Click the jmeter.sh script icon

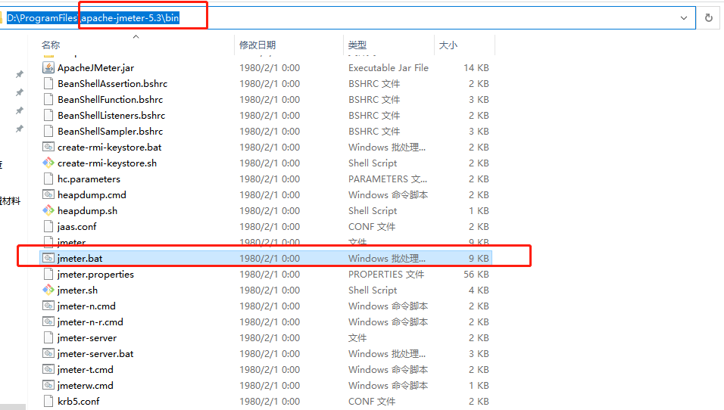click(48, 290)
